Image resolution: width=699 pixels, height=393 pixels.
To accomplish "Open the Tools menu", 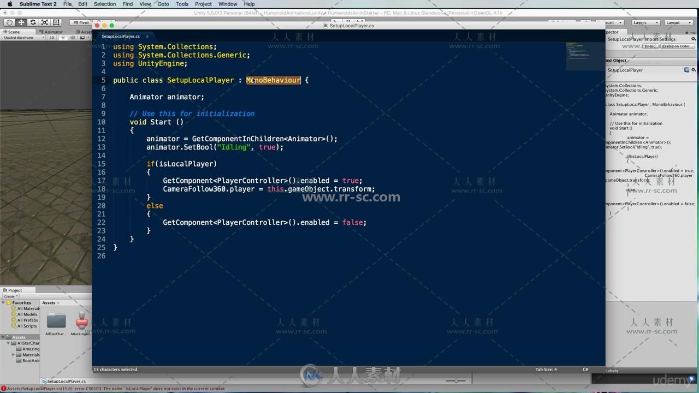I will (x=182, y=4).
